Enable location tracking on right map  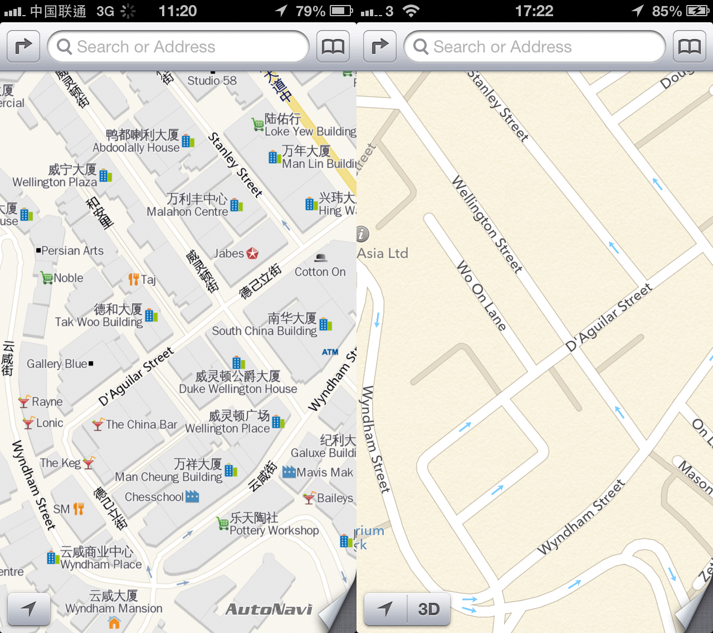pyautogui.click(x=385, y=609)
